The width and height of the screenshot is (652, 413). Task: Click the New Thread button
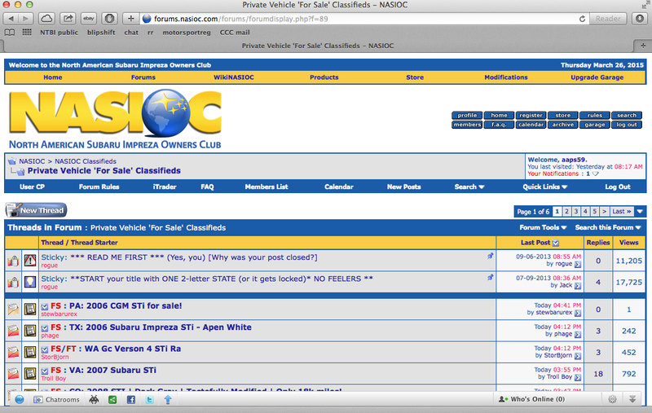pos(36,210)
